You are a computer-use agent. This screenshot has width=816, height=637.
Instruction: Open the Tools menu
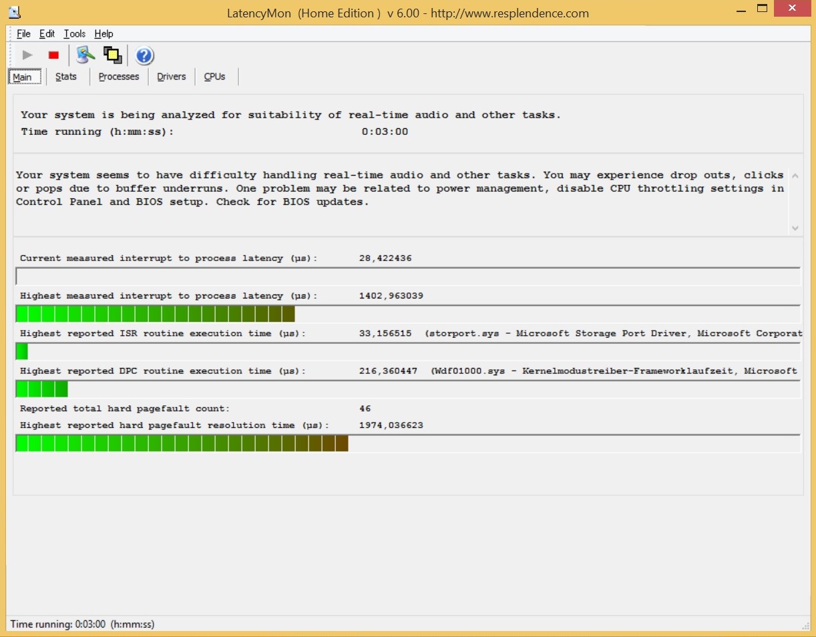pyautogui.click(x=75, y=33)
